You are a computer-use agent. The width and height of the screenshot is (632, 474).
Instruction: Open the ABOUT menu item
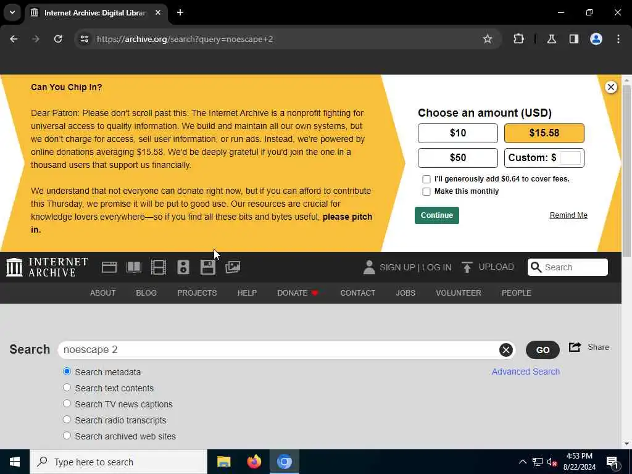point(103,293)
